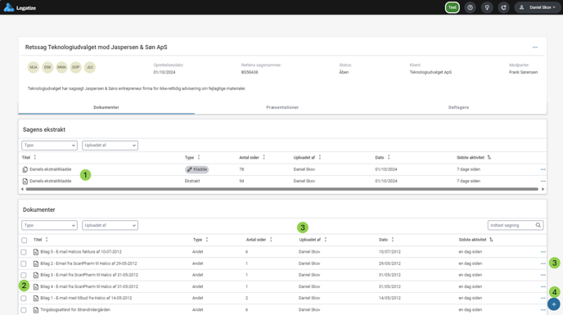Open the help question mark icon

click(470, 7)
